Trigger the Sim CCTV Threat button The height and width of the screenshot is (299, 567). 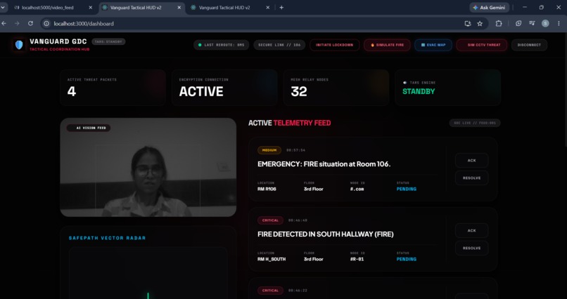(x=482, y=45)
